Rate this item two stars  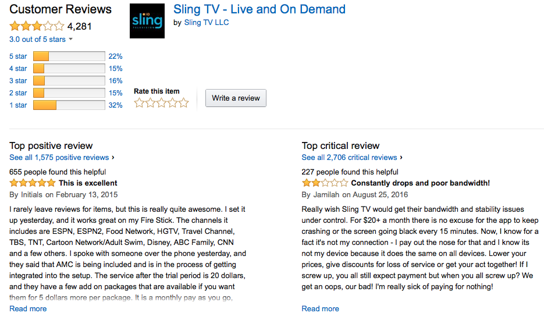click(150, 103)
